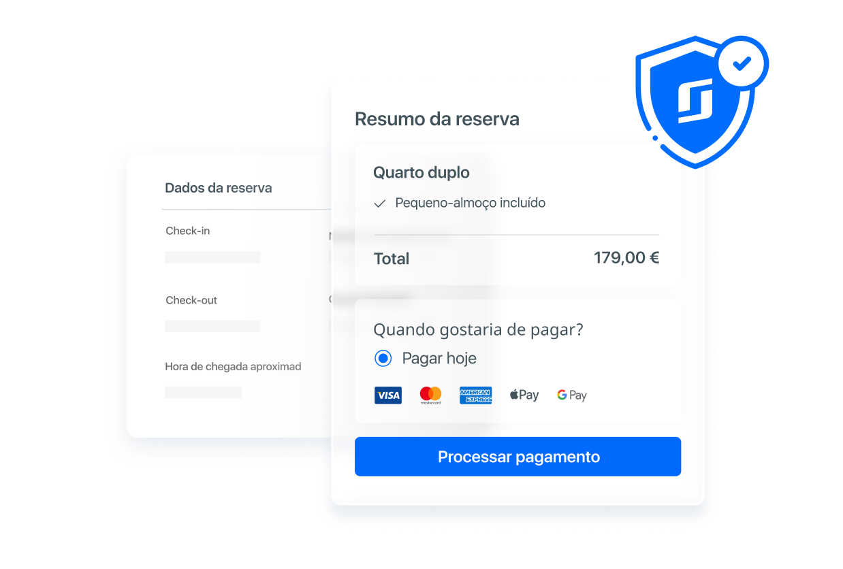This screenshot has height=569, width=843.
Task: Click the Quarto duplo room heading
Action: click(x=421, y=173)
